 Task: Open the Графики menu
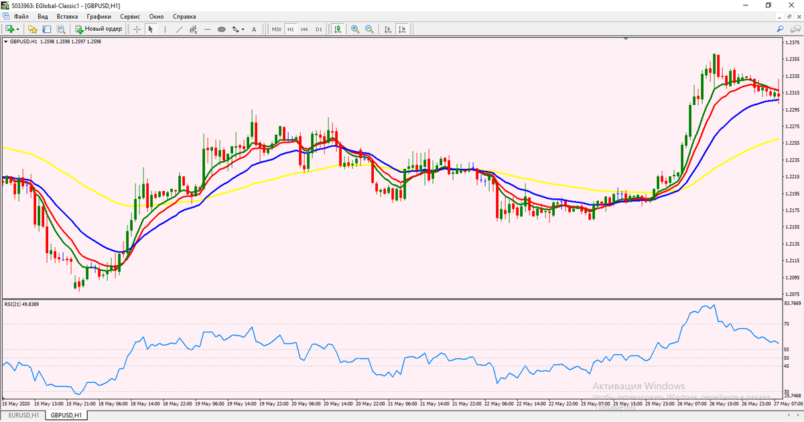pos(98,16)
